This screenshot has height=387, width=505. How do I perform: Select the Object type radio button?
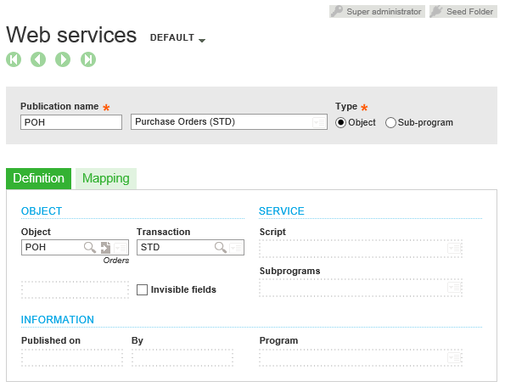(x=340, y=123)
